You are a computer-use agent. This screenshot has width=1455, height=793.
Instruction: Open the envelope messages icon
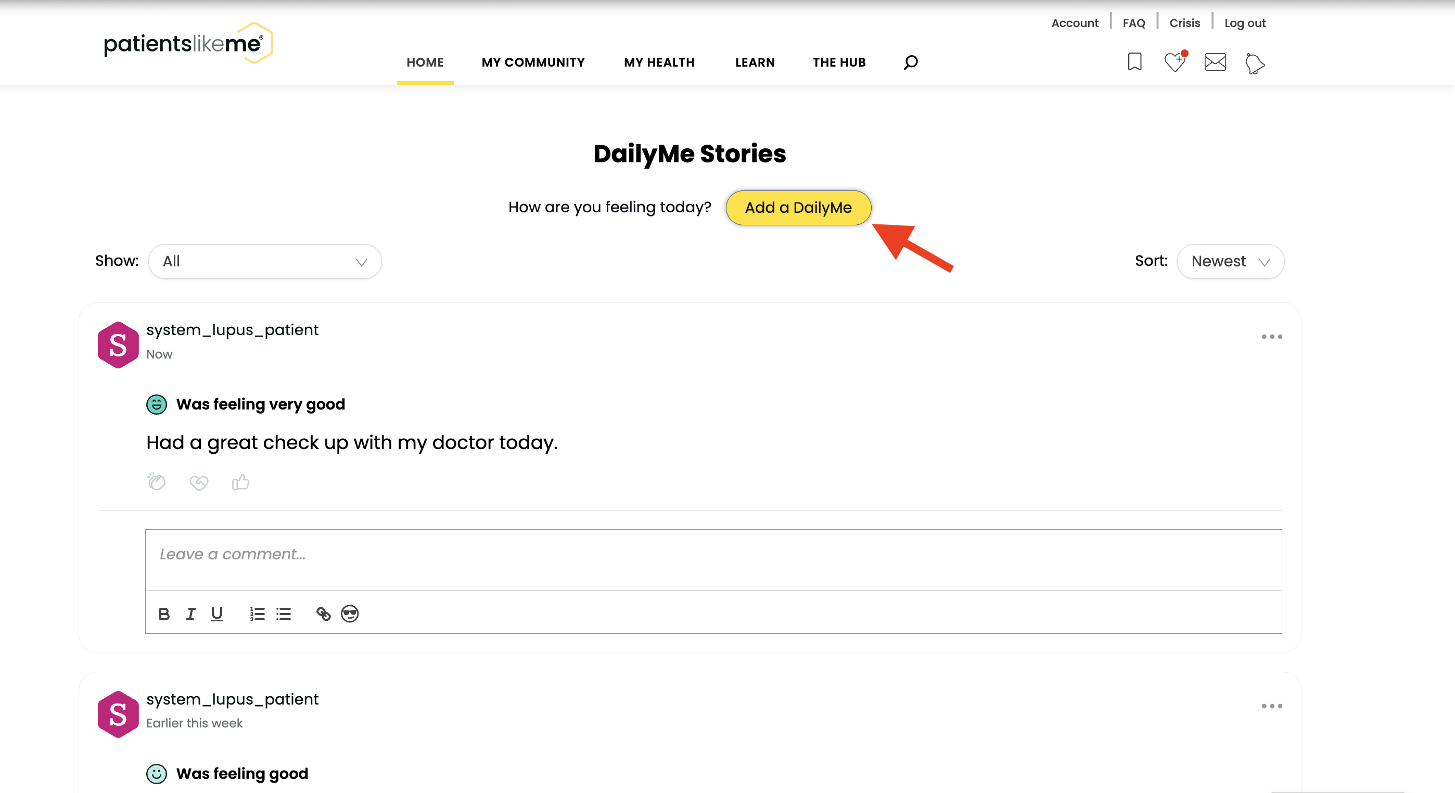pos(1215,61)
